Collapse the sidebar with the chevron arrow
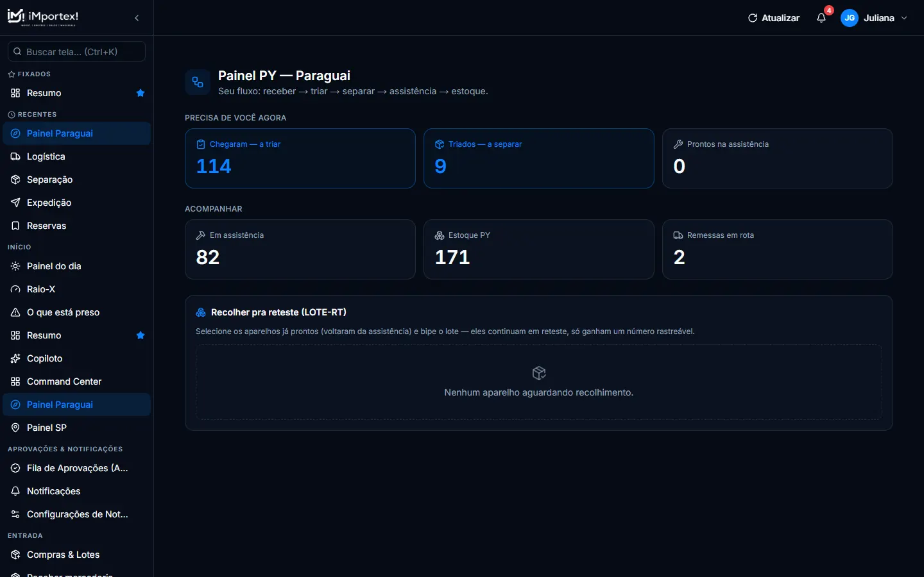This screenshot has width=924, height=577. 137,18
